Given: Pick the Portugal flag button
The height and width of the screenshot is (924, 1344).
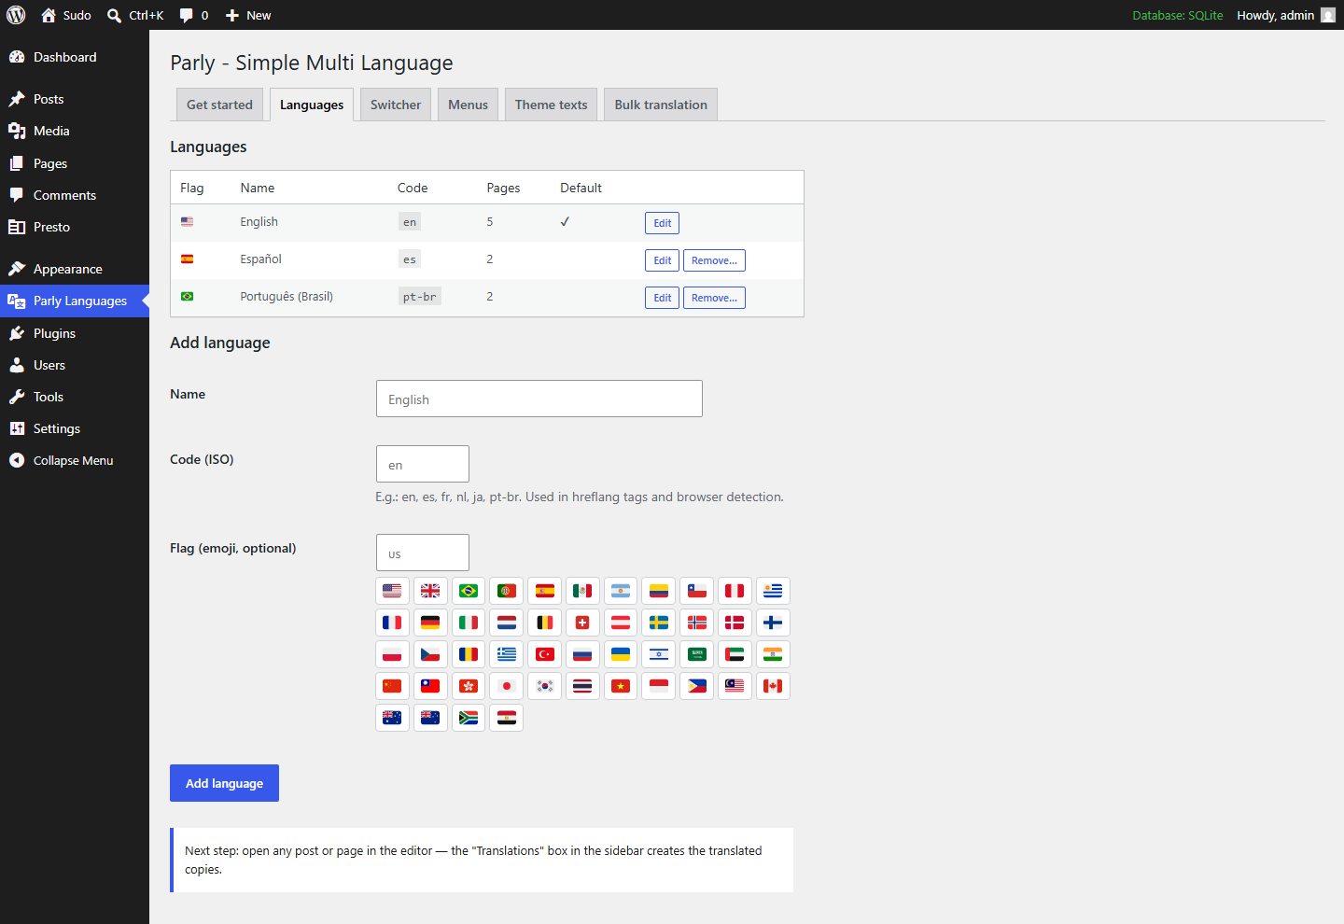Looking at the screenshot, I should (507, 591).
